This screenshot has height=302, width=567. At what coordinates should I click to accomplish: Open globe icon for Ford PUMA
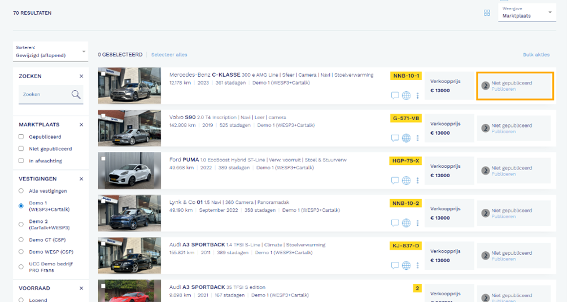(407, 180)
